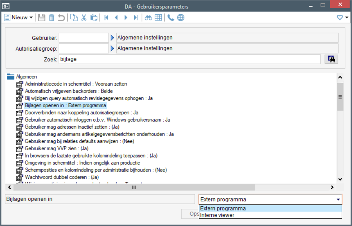Go to first record icon
Image resolution: width=352 pixels, height=226 pixels.
pyautogui.click(x=106, y=18)
